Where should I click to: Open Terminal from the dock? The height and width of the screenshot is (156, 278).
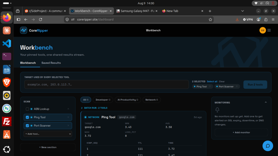pos(7,56)
